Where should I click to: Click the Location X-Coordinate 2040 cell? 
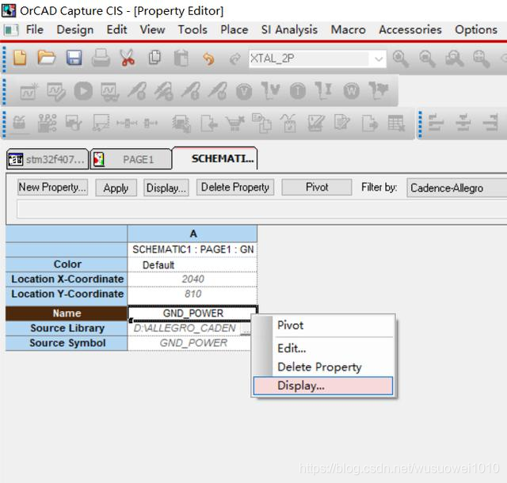click(193, 279)
